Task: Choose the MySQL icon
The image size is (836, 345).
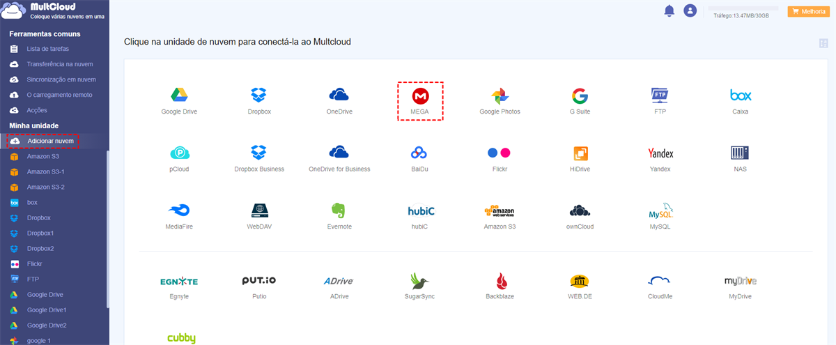Action: click(x=660, y=210)
